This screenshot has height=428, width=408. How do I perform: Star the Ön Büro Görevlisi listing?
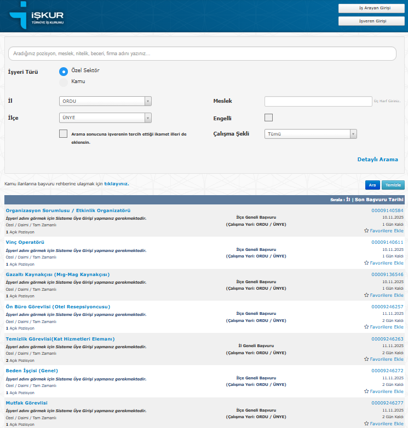coord(383,327)
